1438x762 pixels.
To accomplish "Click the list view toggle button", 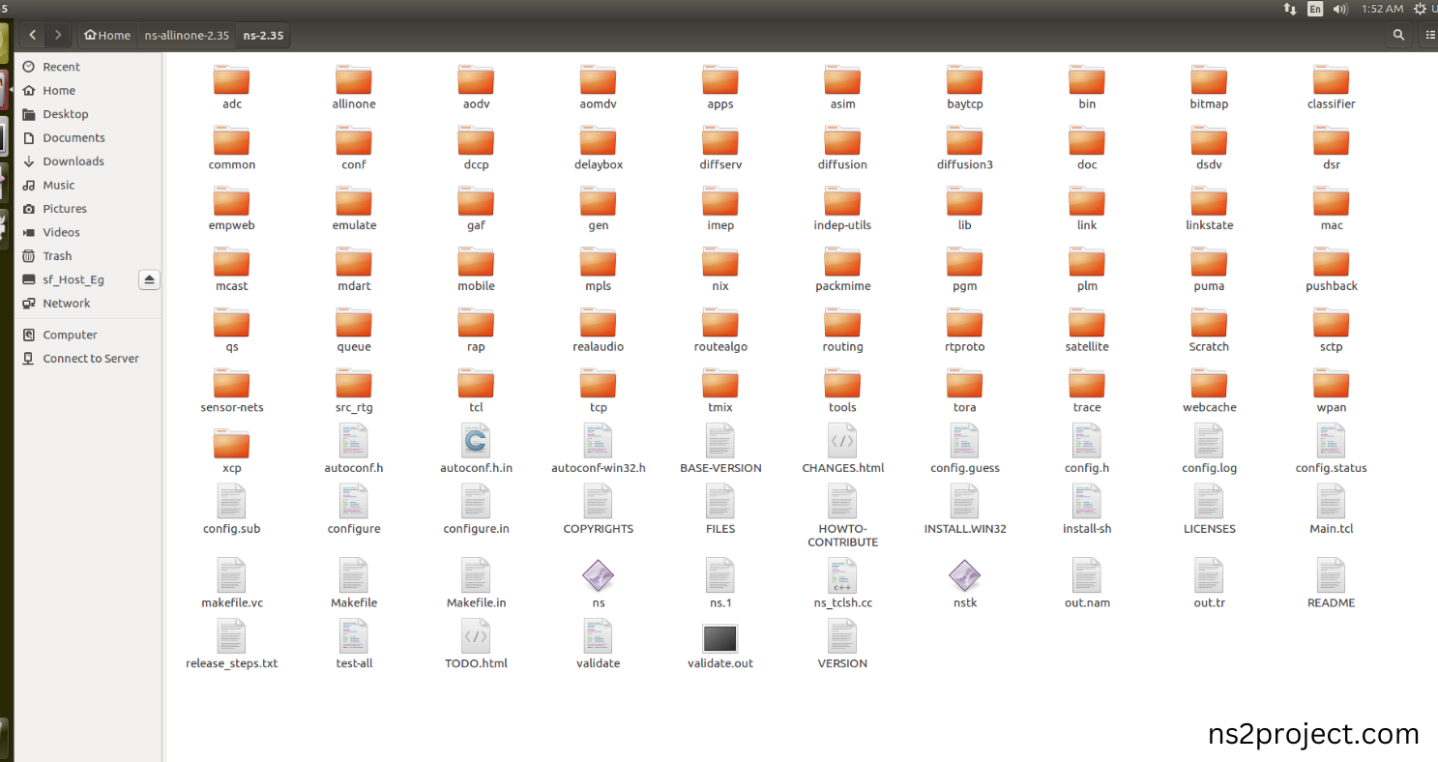I will pos(1430,35).
